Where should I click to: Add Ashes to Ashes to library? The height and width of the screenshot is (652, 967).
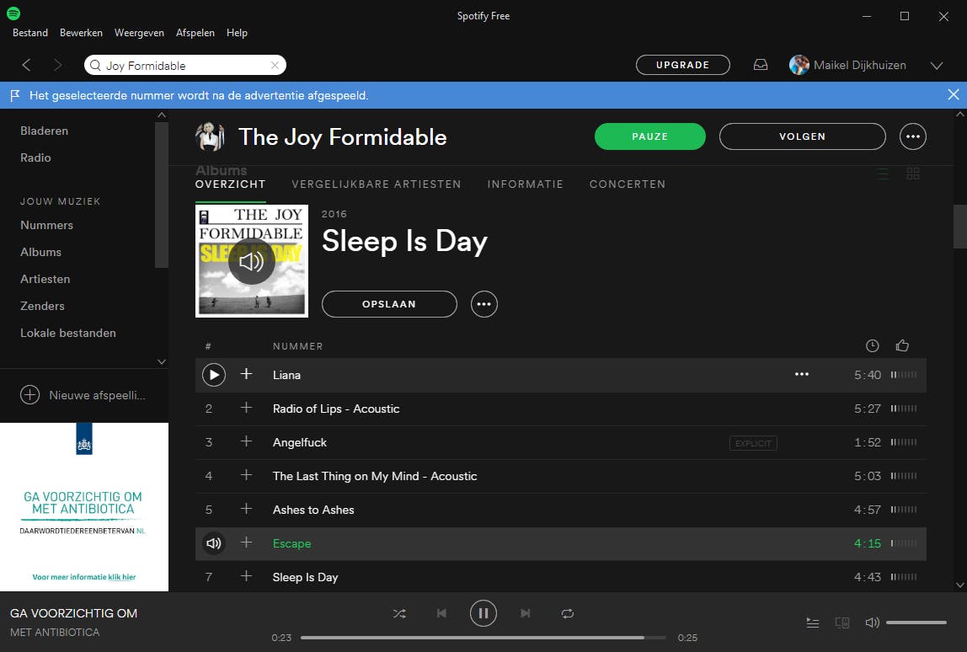[x=246, y=508]
